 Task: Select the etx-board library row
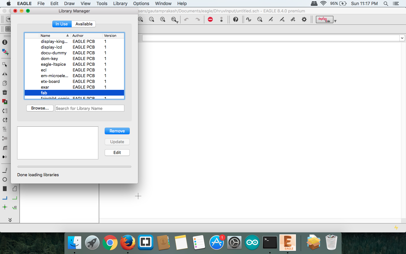coord(74,81)
